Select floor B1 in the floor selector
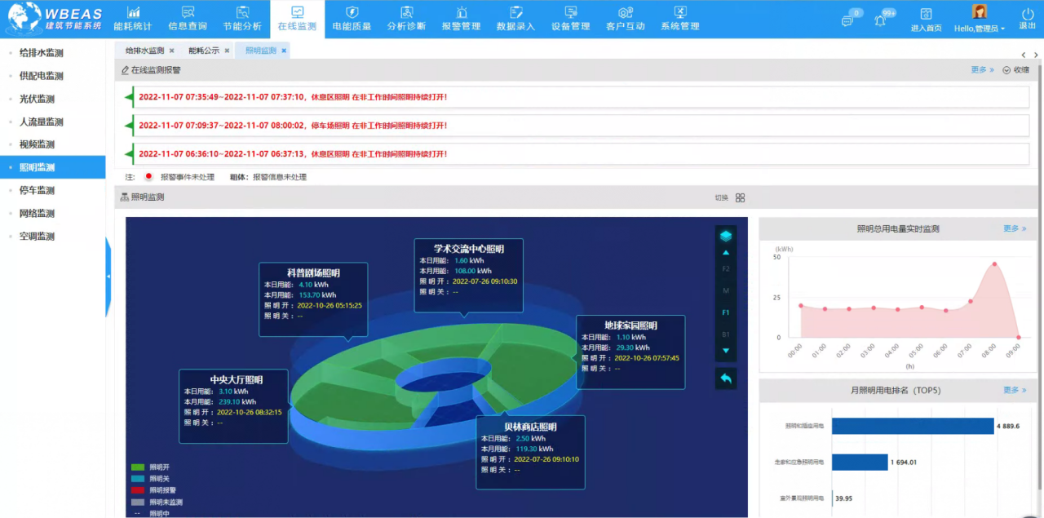1044x518 pixels. click(726, 334)
